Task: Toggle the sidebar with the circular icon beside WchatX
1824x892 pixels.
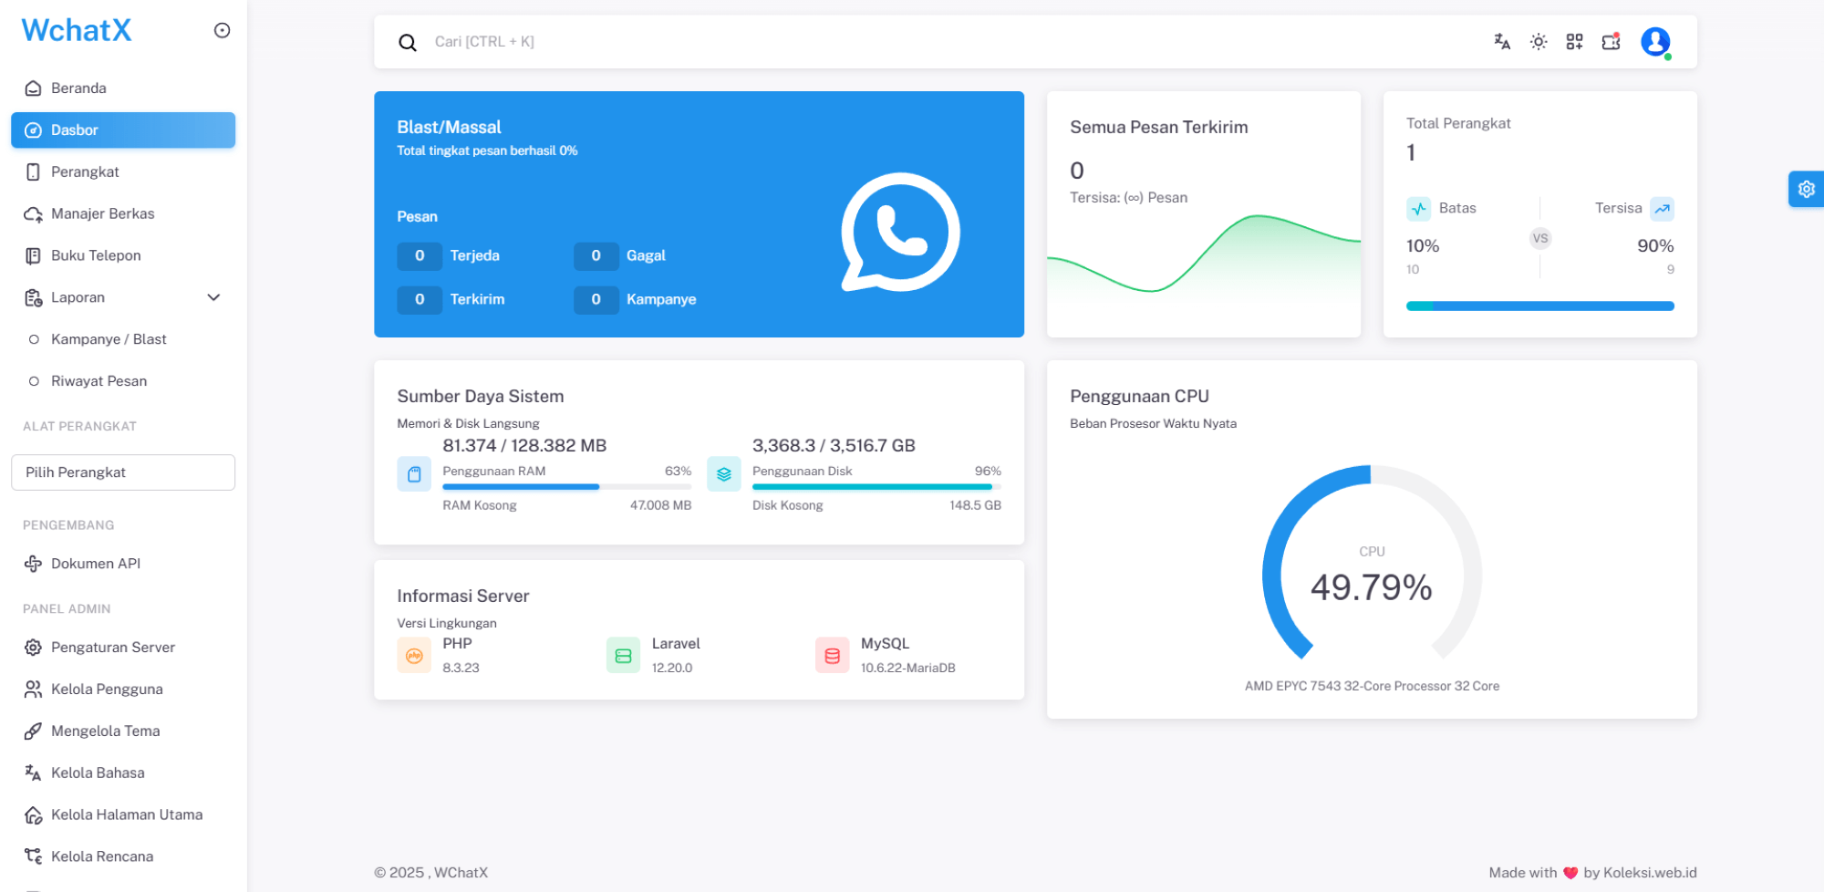Action: 222,29
